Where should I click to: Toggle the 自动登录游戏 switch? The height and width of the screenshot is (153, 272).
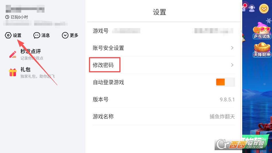tap(225, 82)
